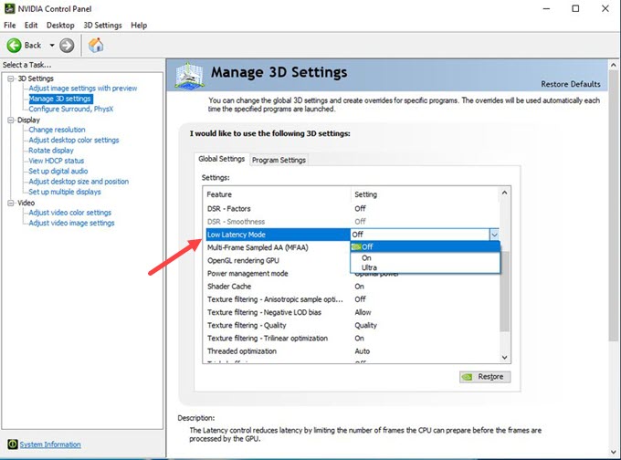Select Configure Surround, PhysX
This screenshot has width=621, height=460.
click(71, 109)
